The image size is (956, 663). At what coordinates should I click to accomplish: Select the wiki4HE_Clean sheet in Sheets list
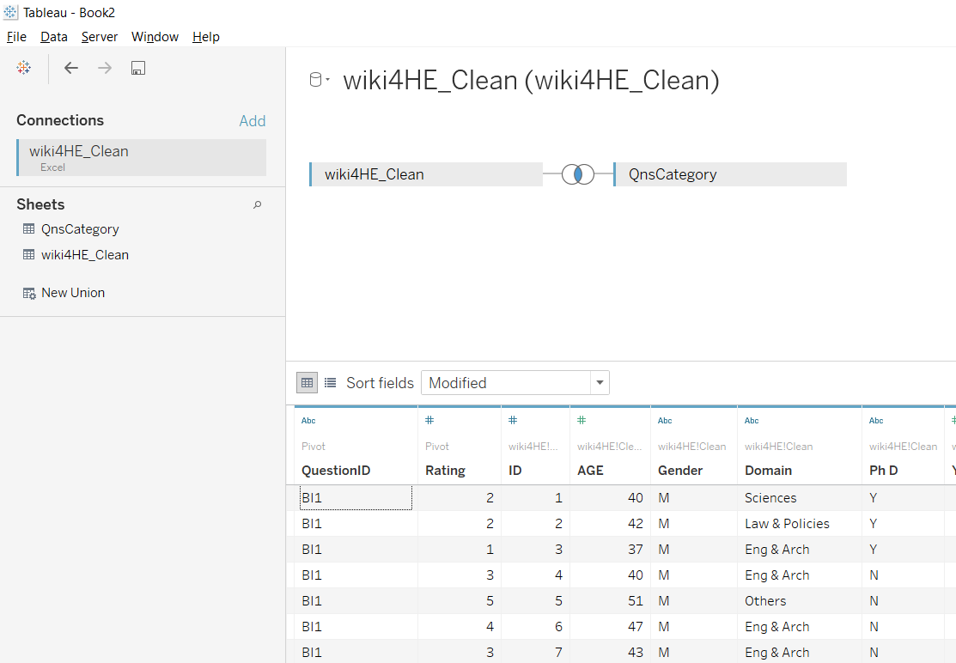[85, 255]
